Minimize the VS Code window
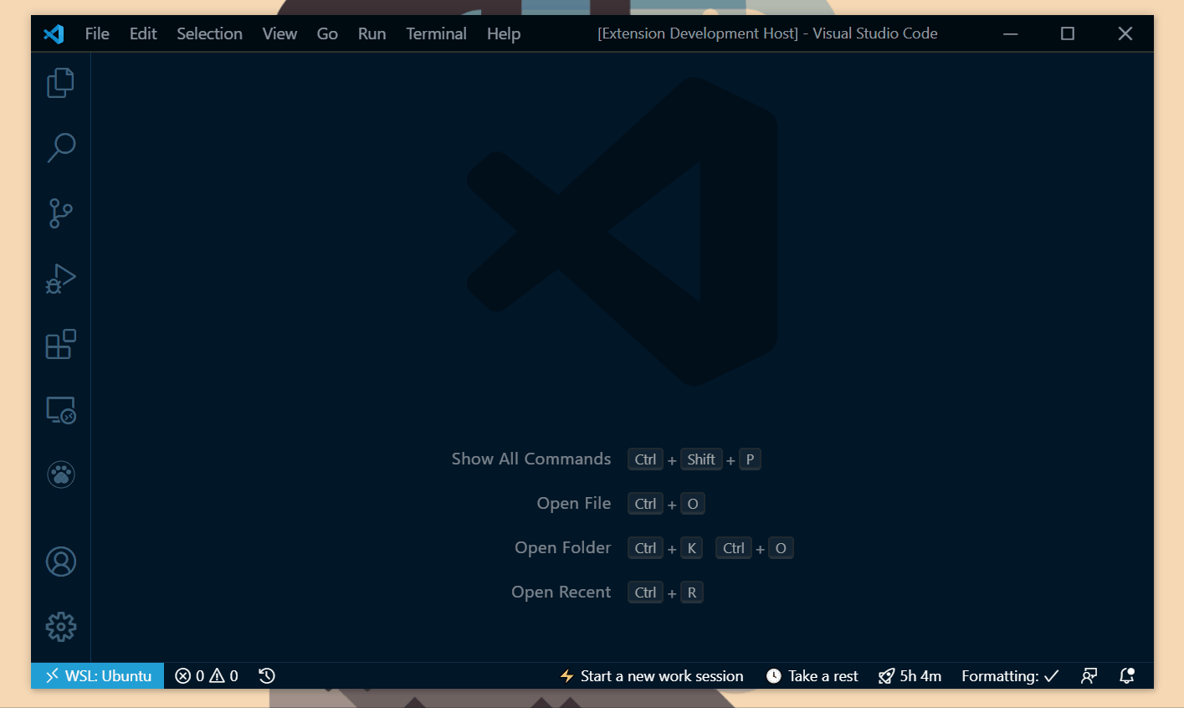Viewport: 1184px width, 708px height. [1011, 33]
